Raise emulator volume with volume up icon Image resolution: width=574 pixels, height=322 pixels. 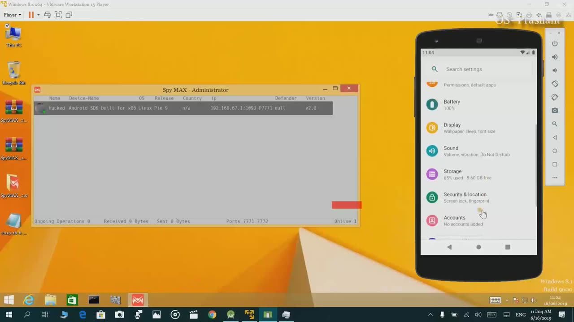tap(555, 57)
